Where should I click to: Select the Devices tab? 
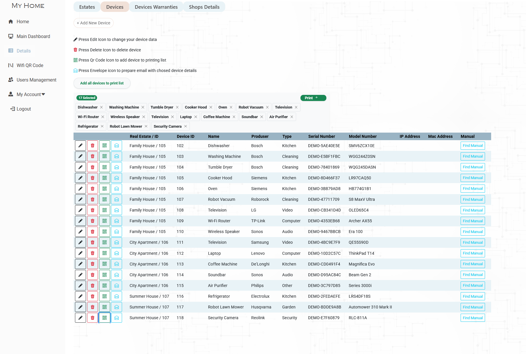115,7
